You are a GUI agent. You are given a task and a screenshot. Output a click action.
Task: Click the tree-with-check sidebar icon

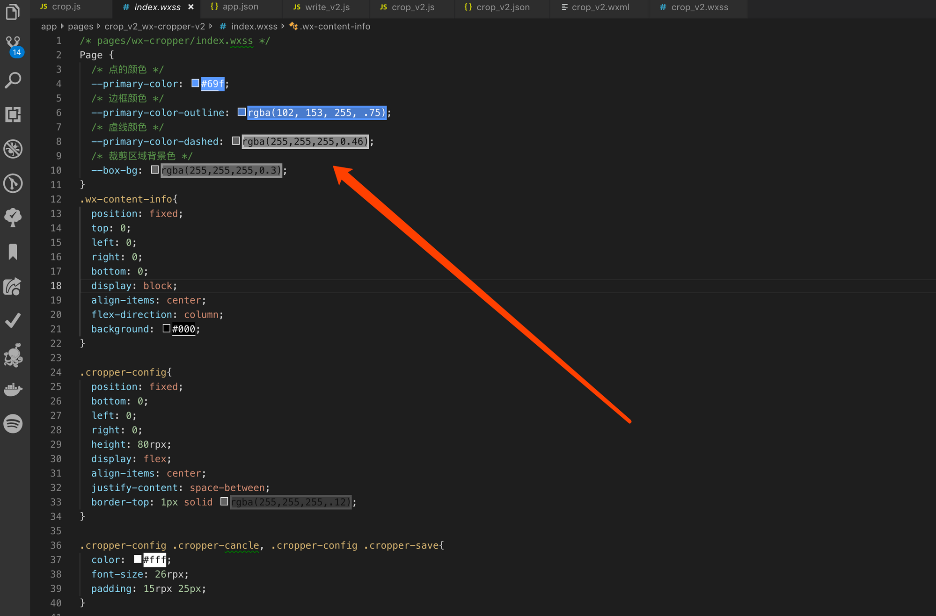tap(13, 218)
